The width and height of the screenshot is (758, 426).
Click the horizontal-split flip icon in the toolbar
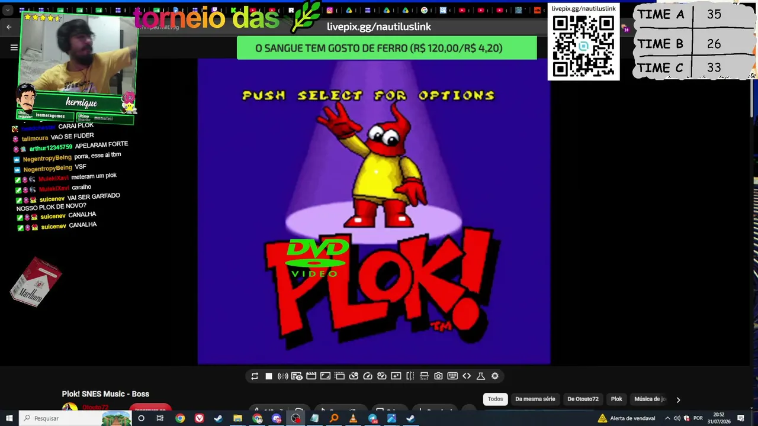424,376
